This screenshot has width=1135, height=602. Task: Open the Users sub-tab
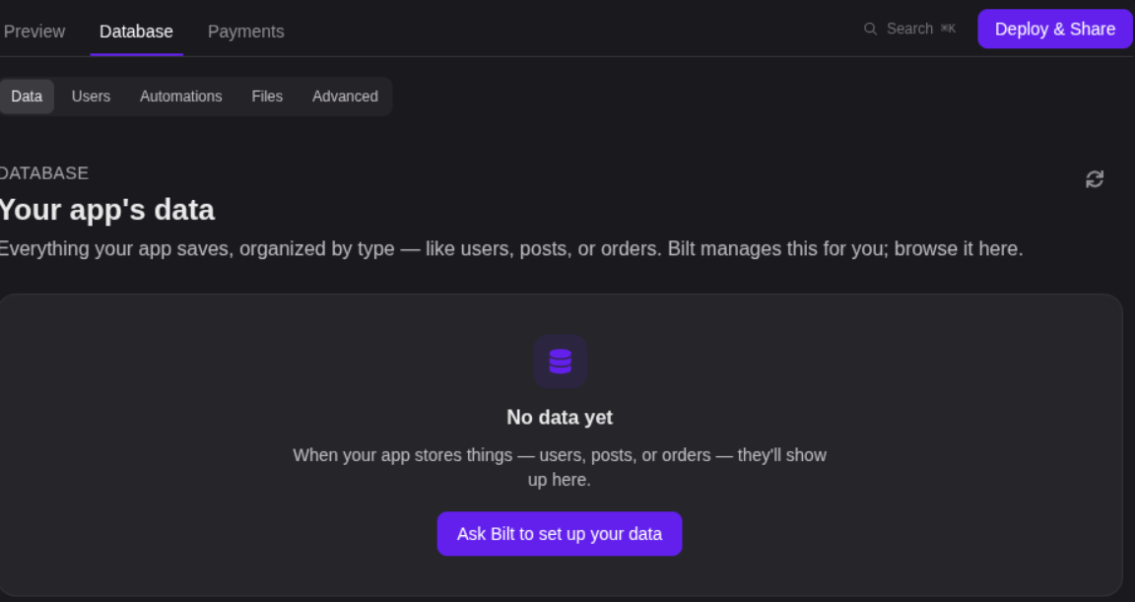point(92,97)
